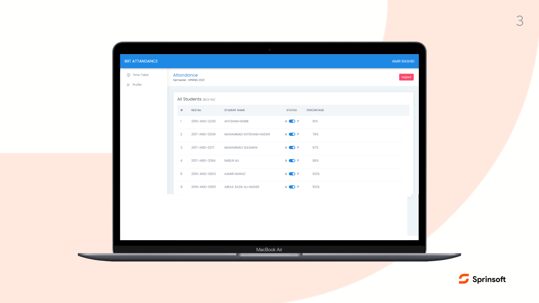Screen dimensions: 539x303
Task: Click the Attendance page title header
Action: pos(186,75)
